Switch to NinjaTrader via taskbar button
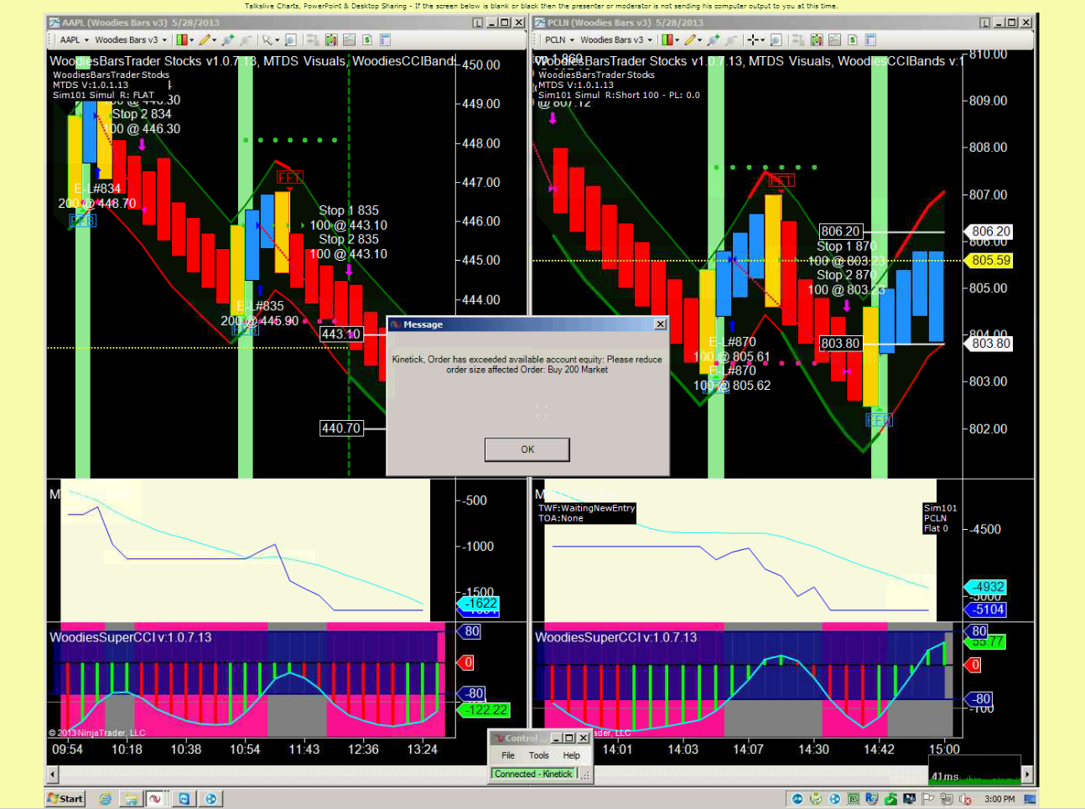1085x809 pixels. (155, 799)
